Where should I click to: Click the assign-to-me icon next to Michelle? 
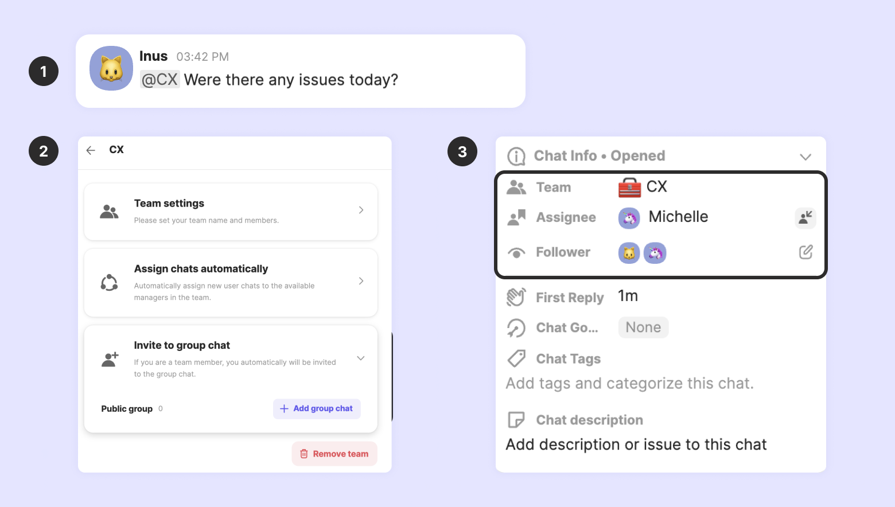coord(805,217)
